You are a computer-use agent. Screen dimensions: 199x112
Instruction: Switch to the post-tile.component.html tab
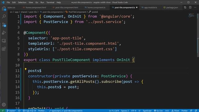pyautogui.click(x=67, y=7)
